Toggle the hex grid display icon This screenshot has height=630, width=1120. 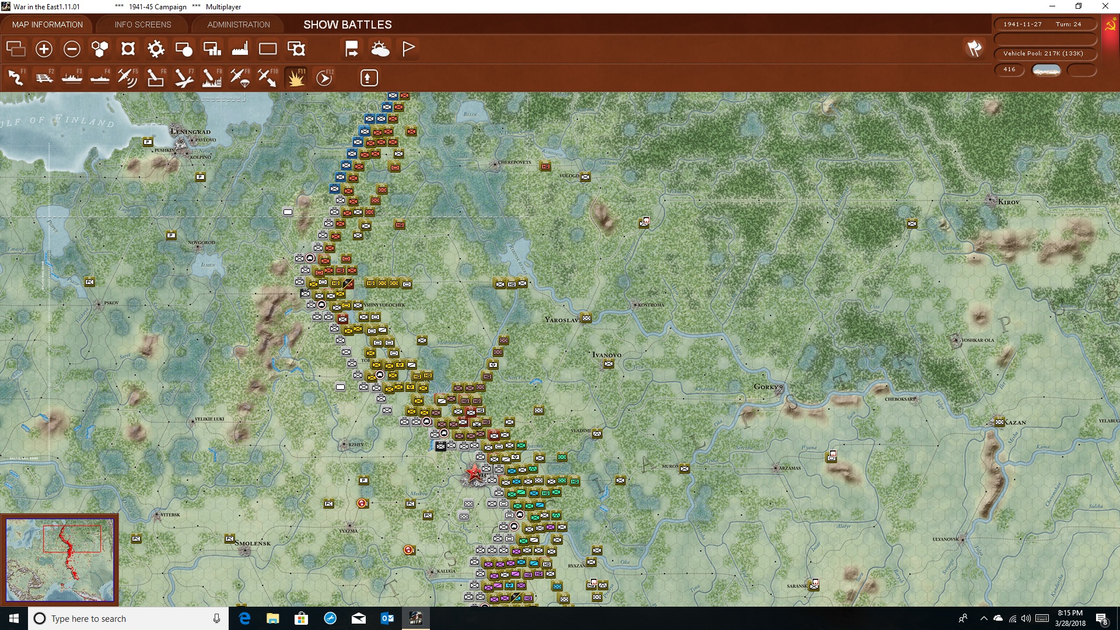100,49
